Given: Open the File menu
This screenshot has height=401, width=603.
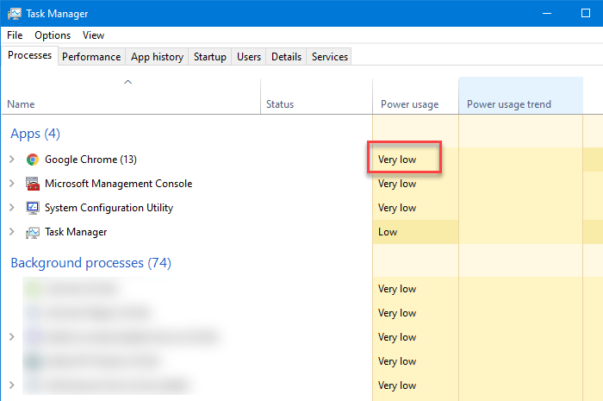Looking at the screenshot, I should pos(15,35).
